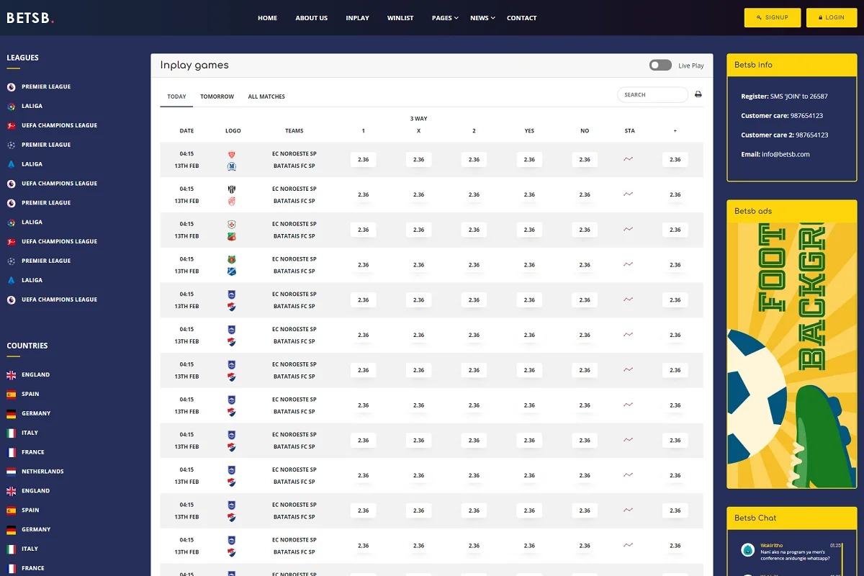
Task: Click the Germany flag icon in Countries
Action: [11, 413]
